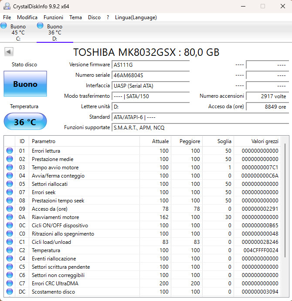292x301 pixels.
Task: Click status icon for 07 Errori seek
Action: coord(10,192)
